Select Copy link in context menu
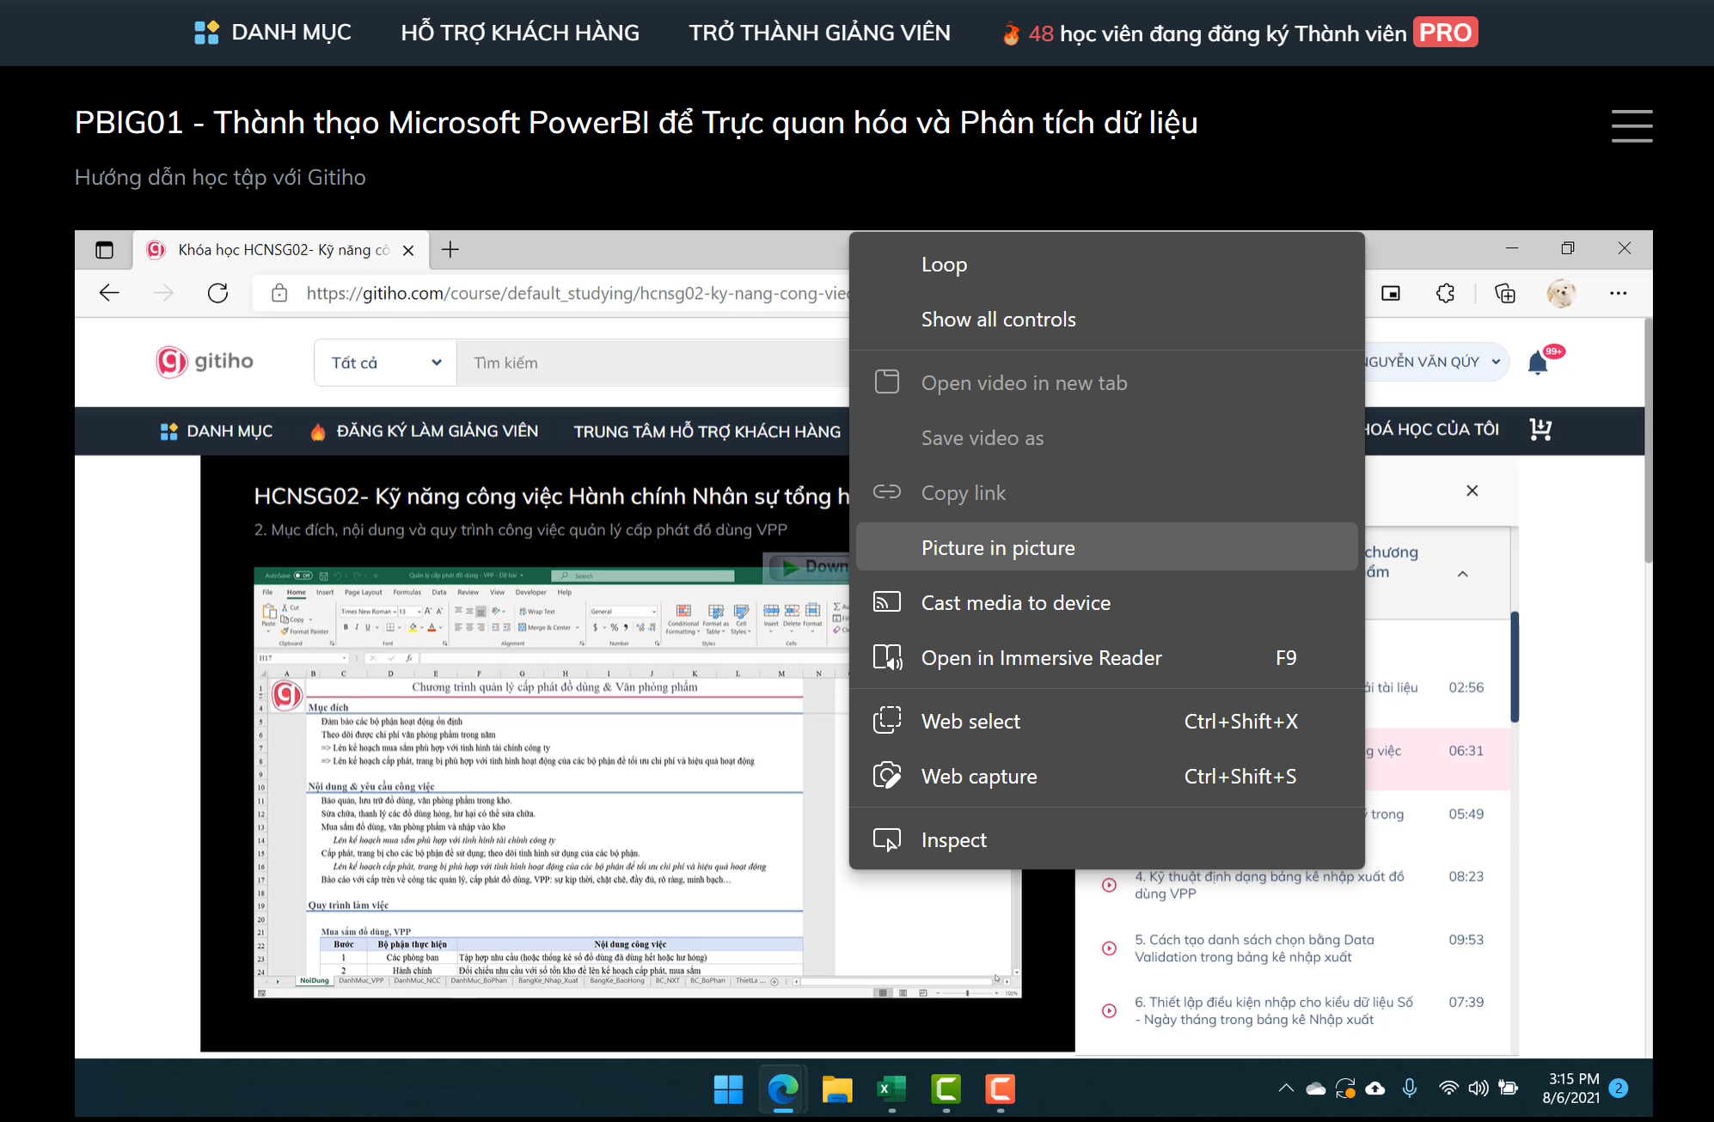Image resolution: width=1714 pixels, height=1122 pixels. pos(1107,493)
